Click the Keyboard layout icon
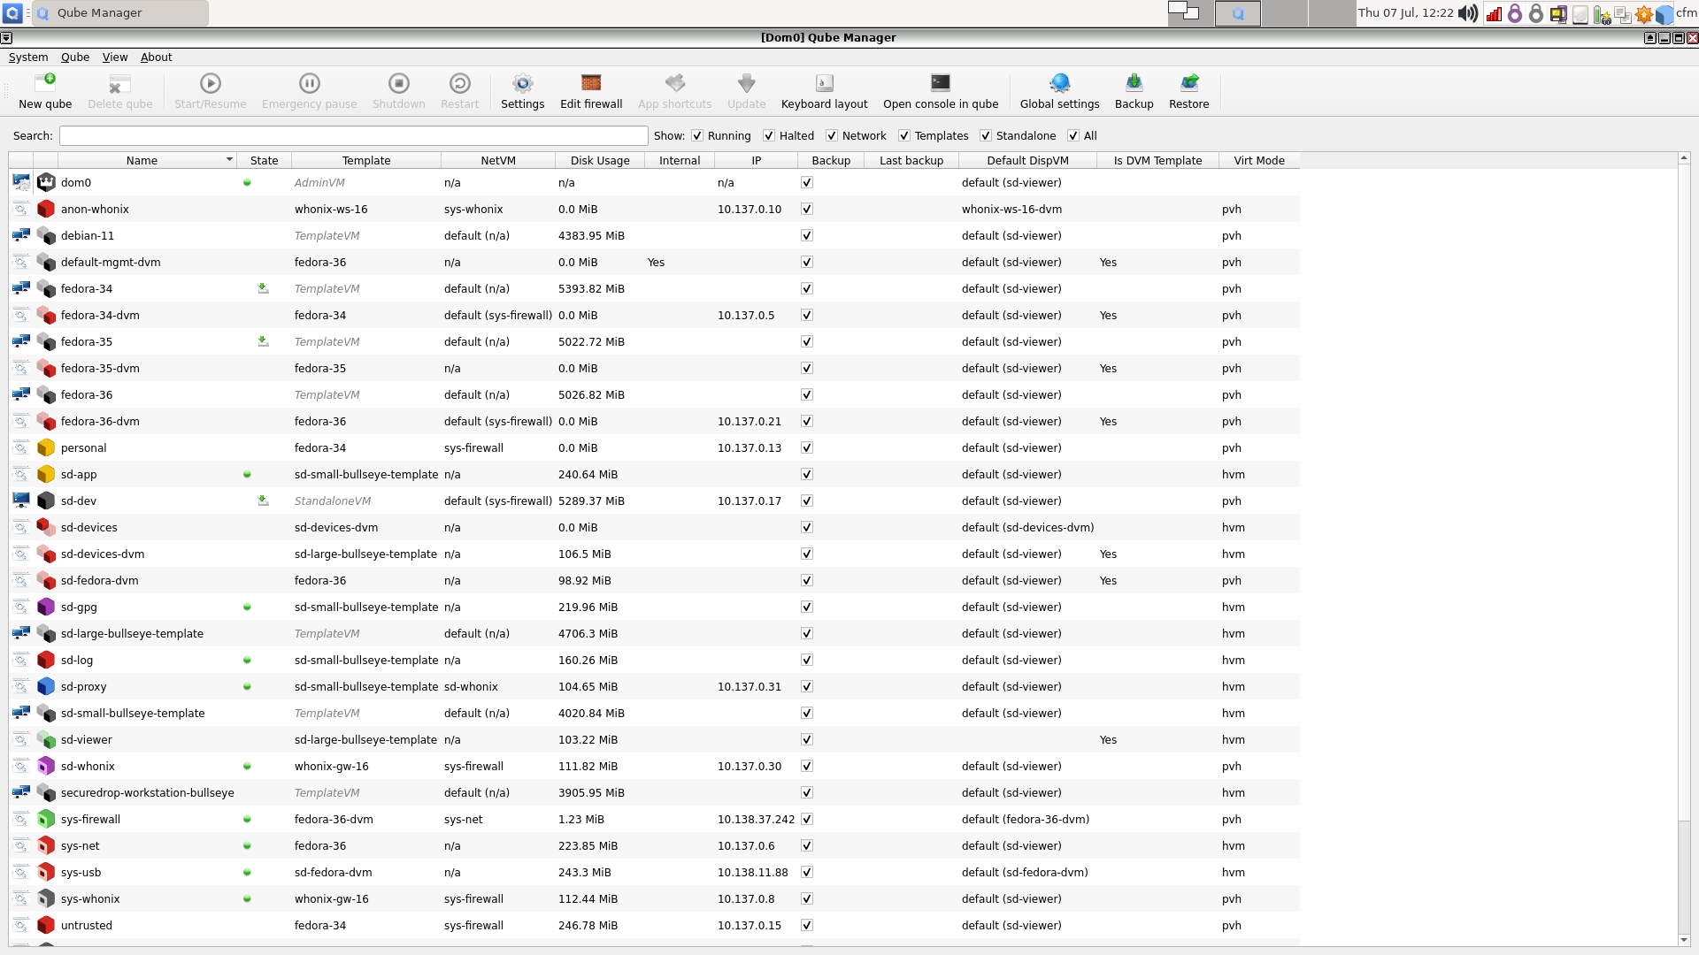This screenshot has width=1699, height=955. click(x=824, y=84)
